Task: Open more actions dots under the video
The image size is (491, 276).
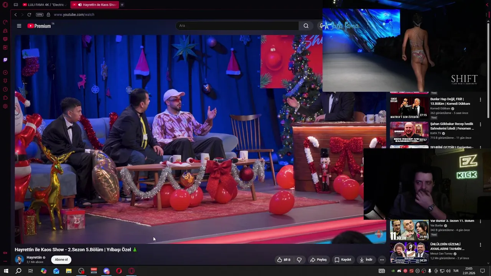Action: (x=382, y=260)
